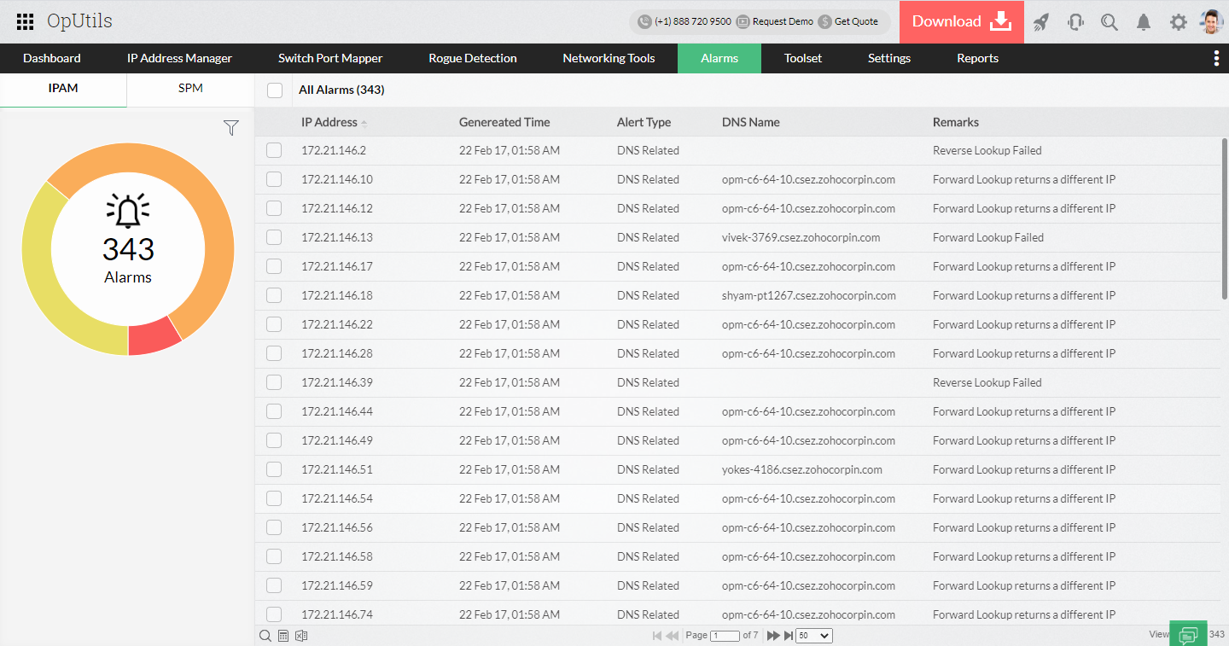The image size is (1229, 646).
Task: Open the apps grid menu icon
Action: [x=26, y=22]
